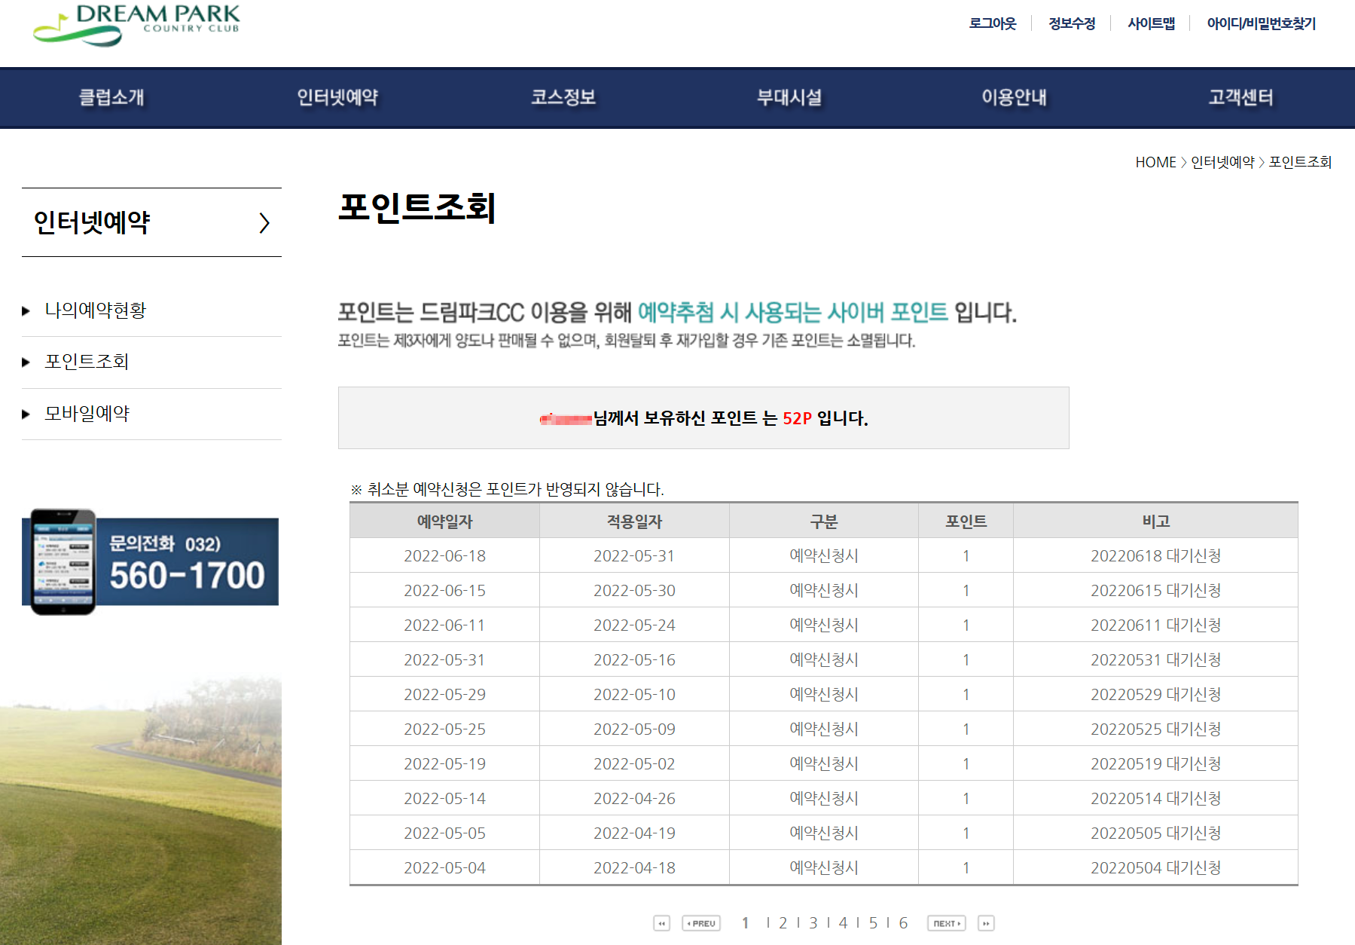Open the 클럽소개 main menu
This screenshot has height=945, width=1355.
click(x=112, y=97)
